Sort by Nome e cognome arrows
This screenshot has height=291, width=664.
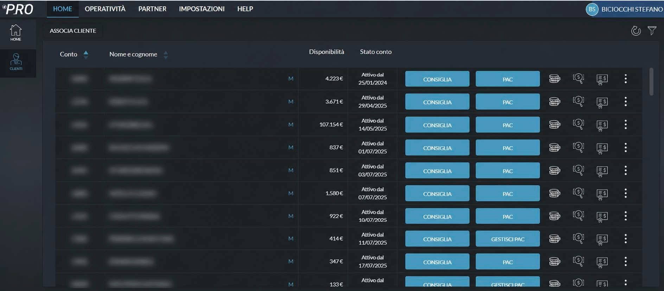coord(166,55)
